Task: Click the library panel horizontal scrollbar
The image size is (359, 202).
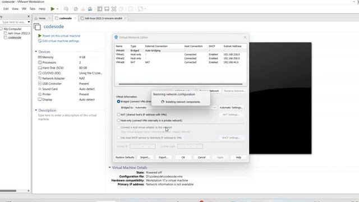Action: pos(8,191)
